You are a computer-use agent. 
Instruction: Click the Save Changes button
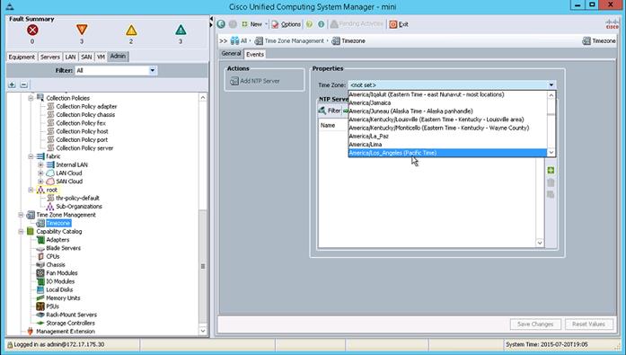click(535, 324)
